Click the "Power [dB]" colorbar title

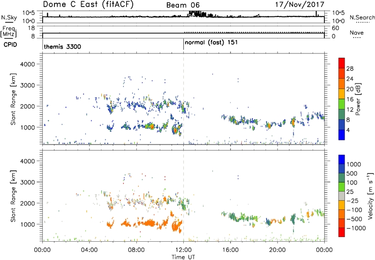358,99
